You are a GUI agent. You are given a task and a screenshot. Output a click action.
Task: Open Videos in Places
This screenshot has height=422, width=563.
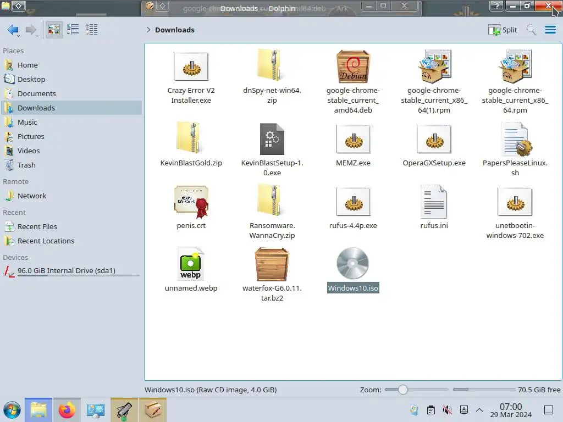71,151
